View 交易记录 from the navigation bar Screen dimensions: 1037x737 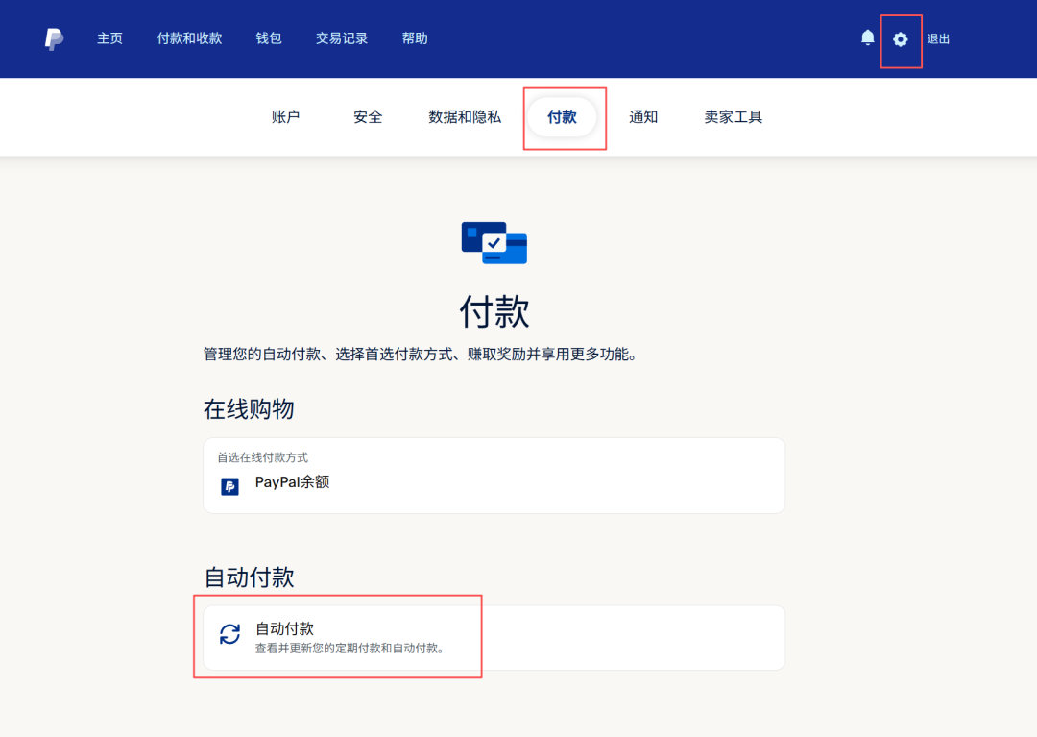pos(341,38)
